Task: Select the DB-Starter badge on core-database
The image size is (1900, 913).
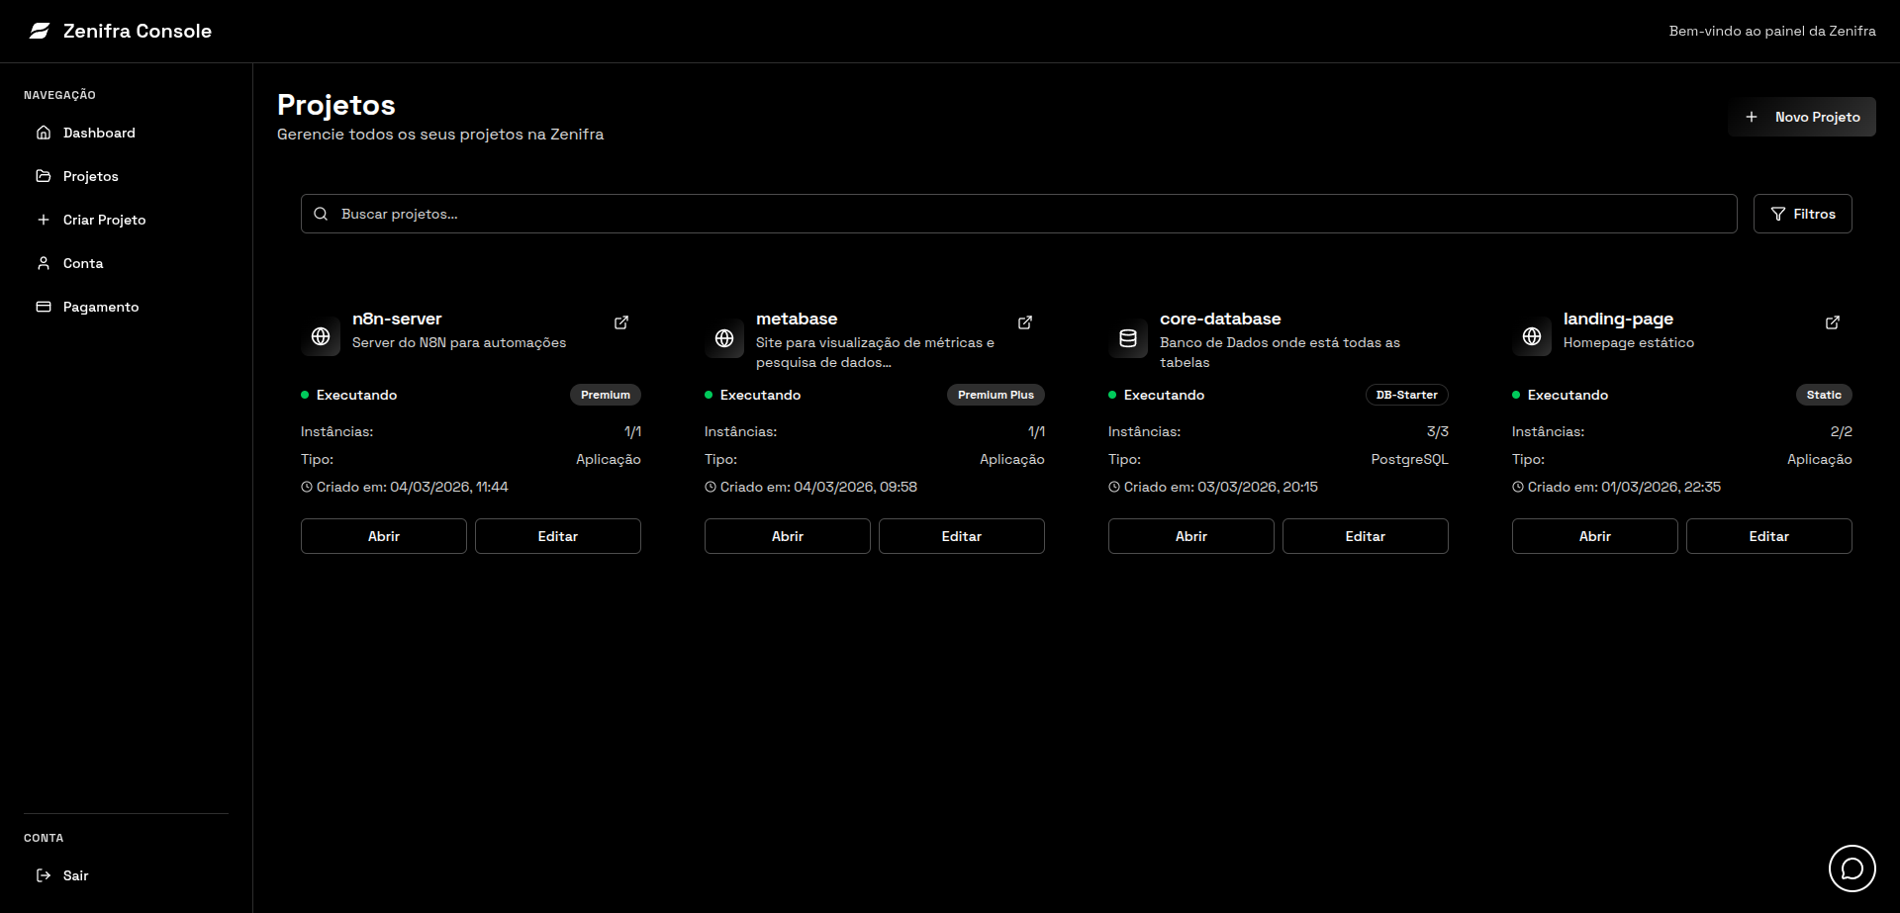Action: point(1406,394)
